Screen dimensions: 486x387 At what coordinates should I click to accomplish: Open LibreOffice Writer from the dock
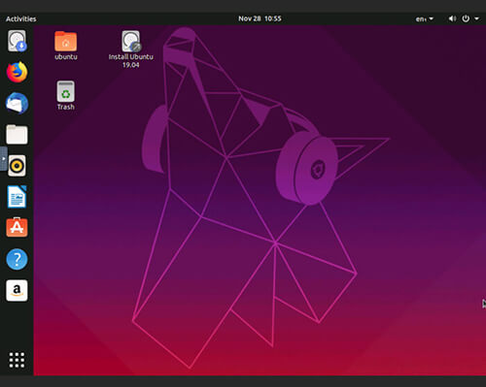click(17, 197)
